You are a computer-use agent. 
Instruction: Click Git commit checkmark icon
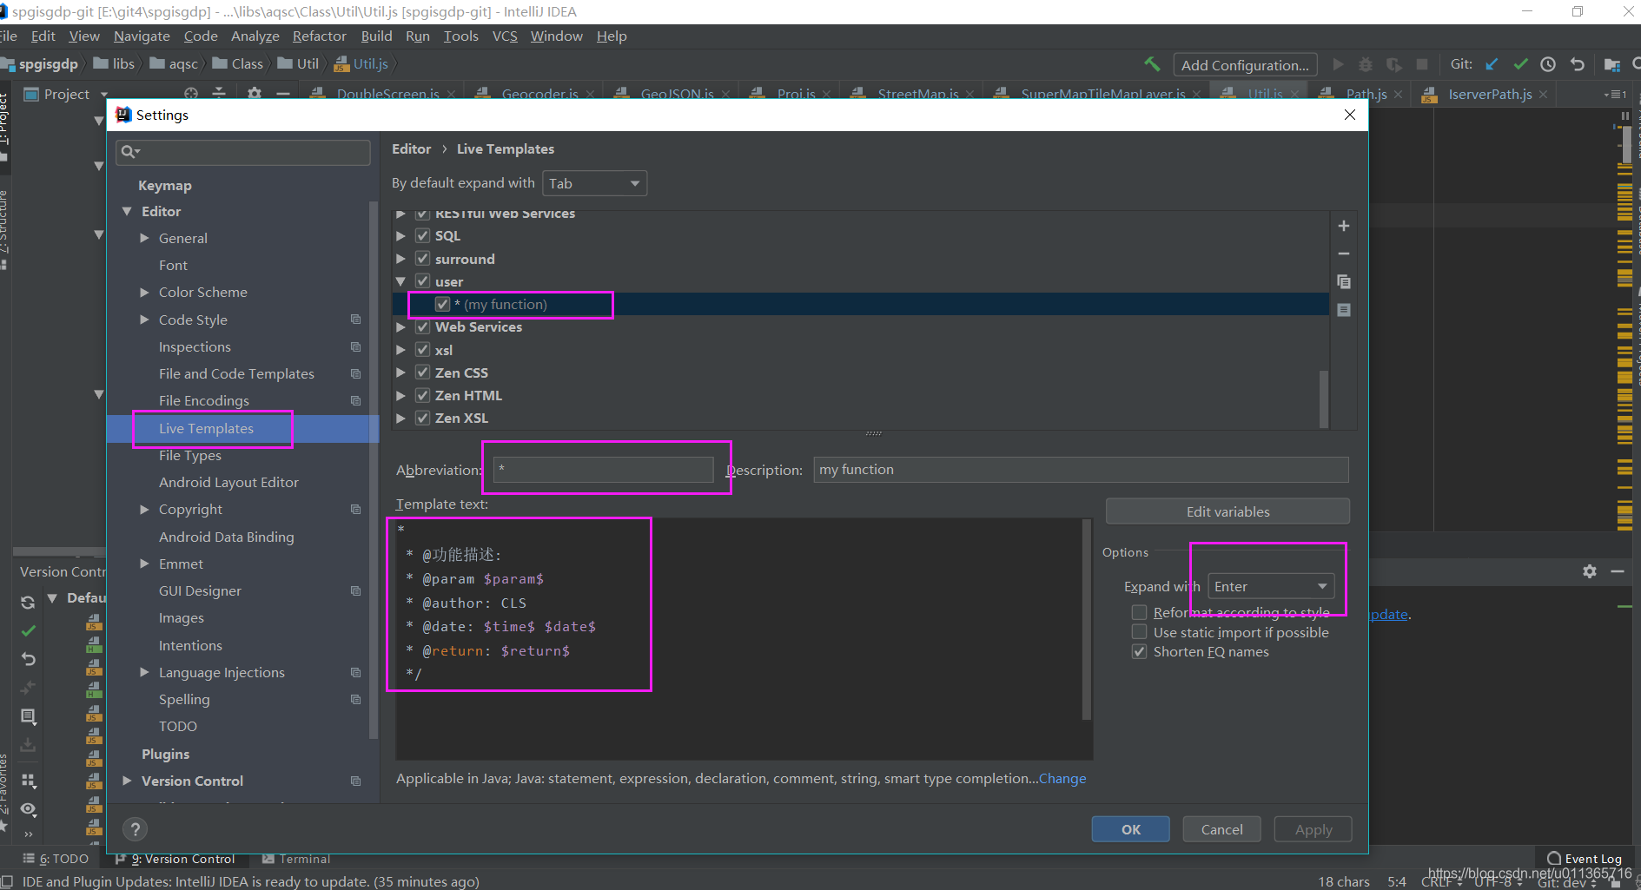1520,64
